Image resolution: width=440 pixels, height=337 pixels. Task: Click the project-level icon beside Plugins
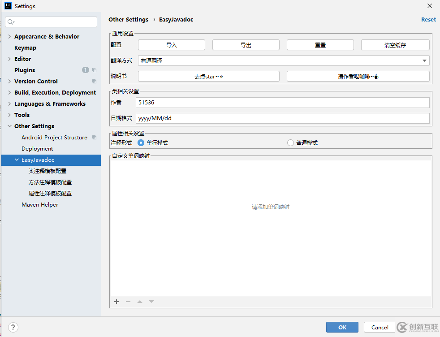pyautogui.click(x=94, y=70)
